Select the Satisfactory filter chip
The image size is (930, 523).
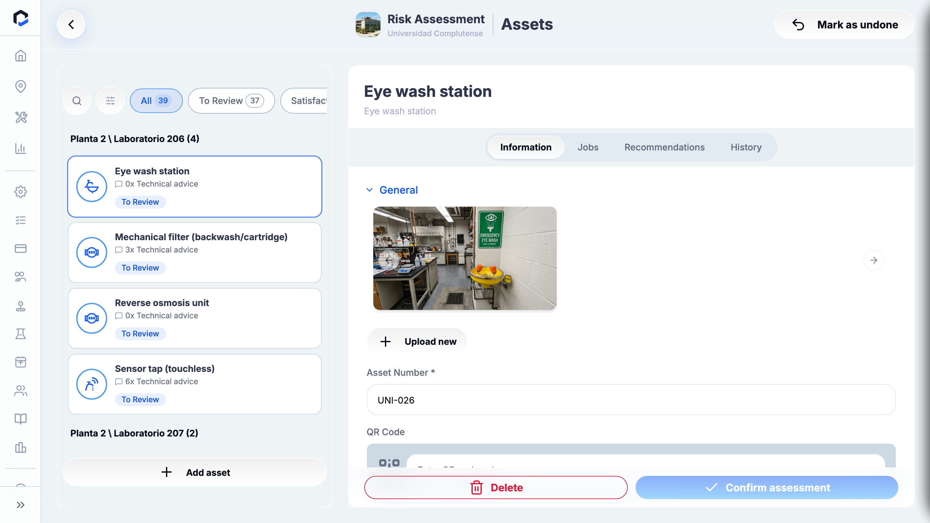[304, 101]
